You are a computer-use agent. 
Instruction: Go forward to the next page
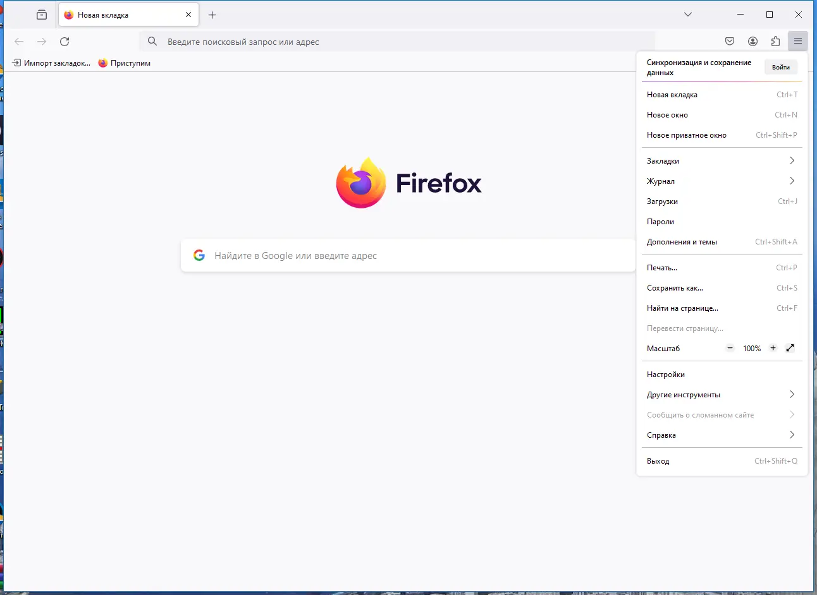coord(42,42)
